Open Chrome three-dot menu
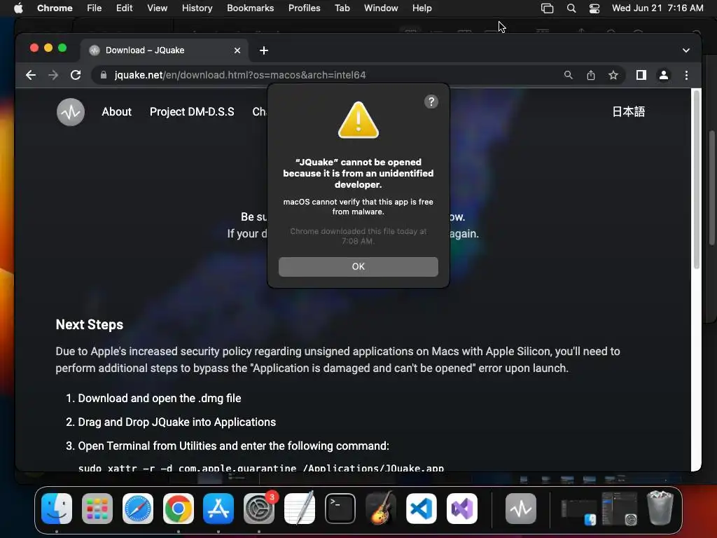The height and width of the screenshot is (538, 717). (x=686, y=75)
